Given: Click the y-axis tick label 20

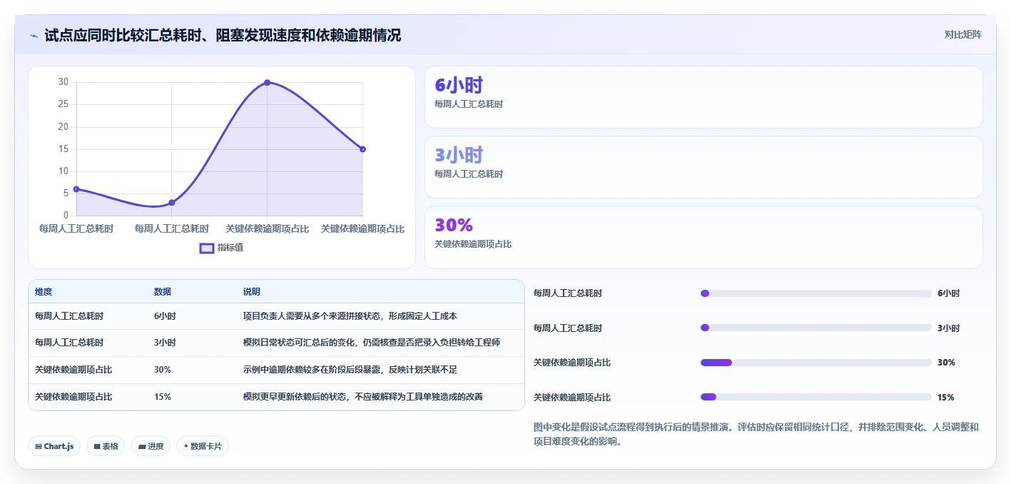Looking at the screenshot, I should point(63,126).
